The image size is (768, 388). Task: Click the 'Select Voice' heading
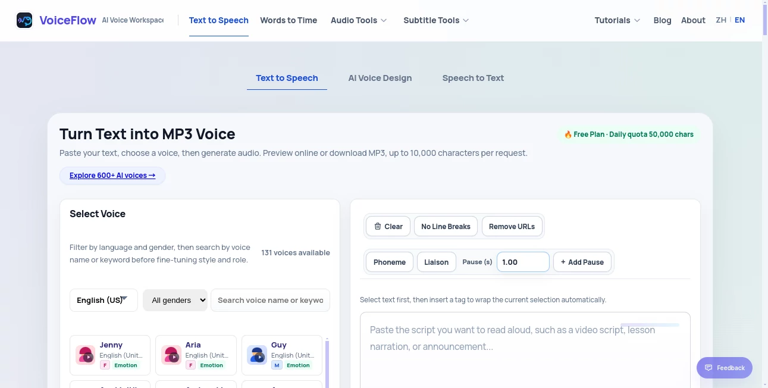click(x=98, y=214)
